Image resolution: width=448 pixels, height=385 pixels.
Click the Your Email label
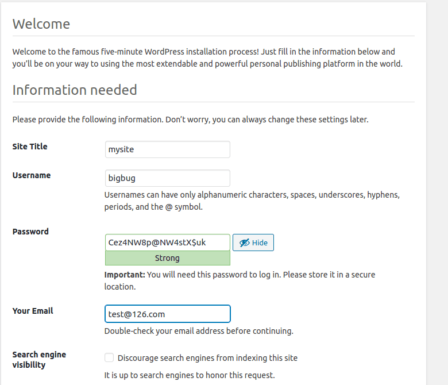click(33, 311)
